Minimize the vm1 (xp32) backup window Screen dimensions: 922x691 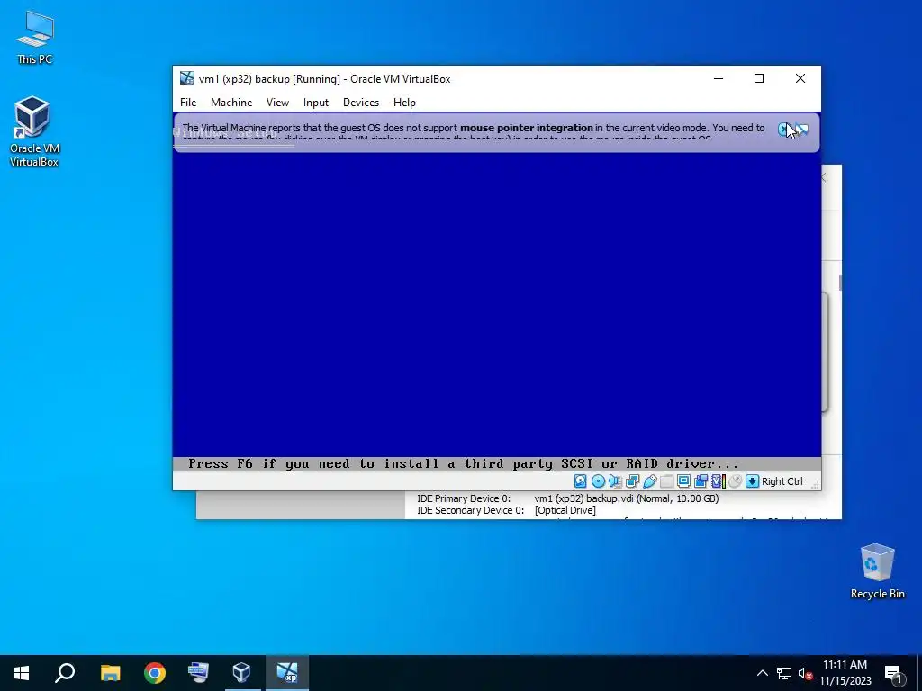(x=719, y=78)
